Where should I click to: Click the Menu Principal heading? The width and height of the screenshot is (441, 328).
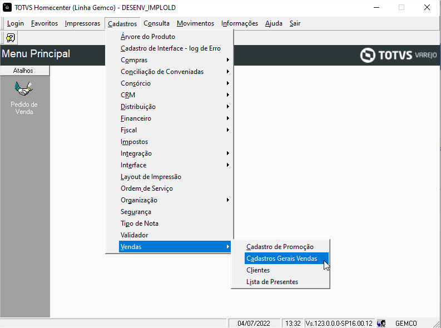[36, 54]
